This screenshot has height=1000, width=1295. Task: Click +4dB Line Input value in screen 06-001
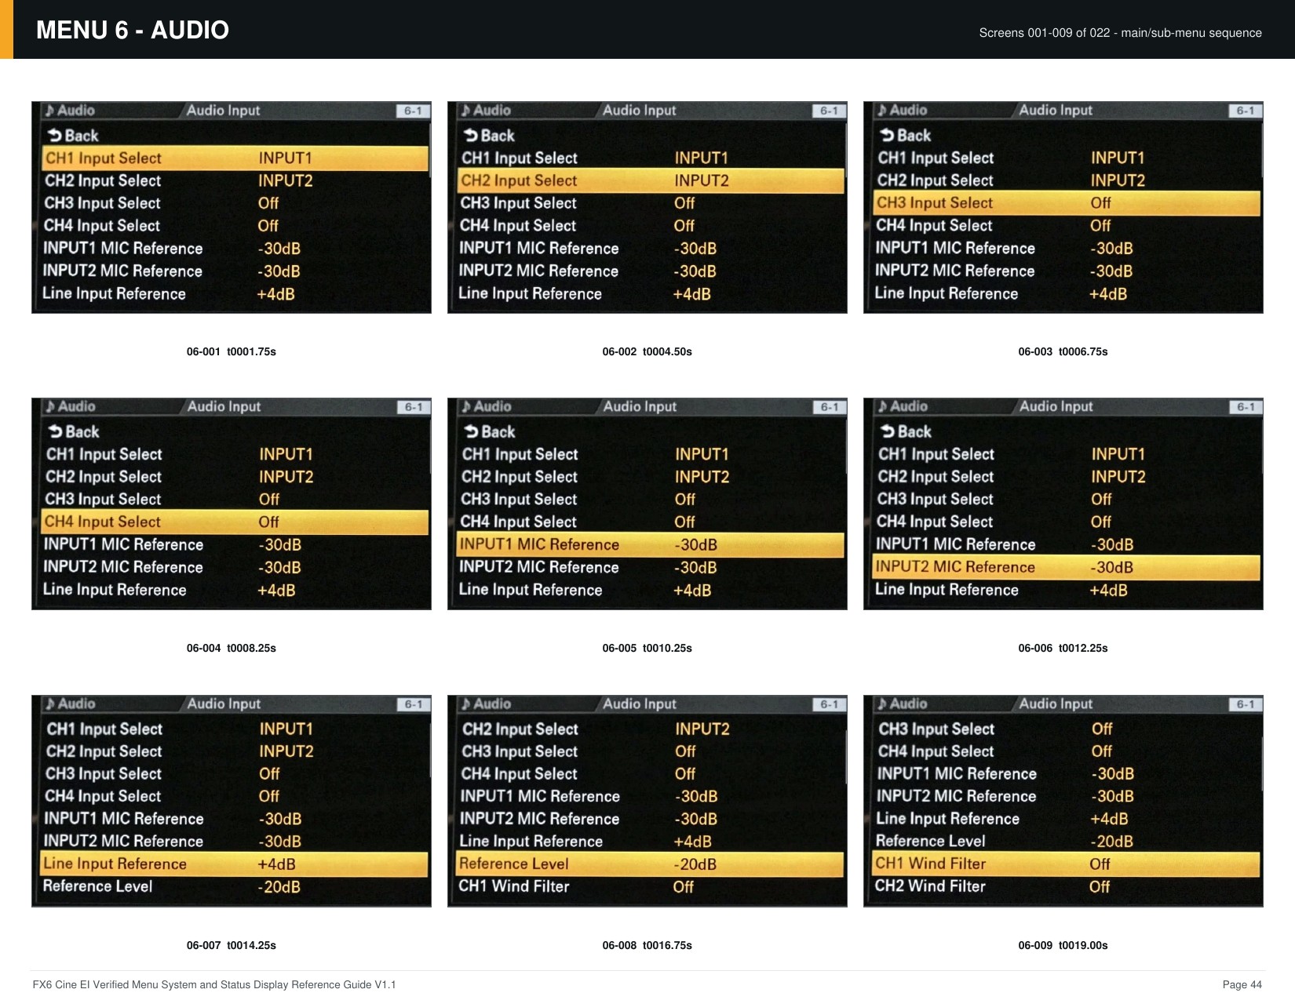click(x=276, y=295)
